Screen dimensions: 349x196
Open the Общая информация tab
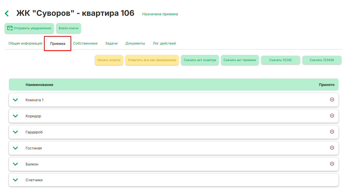point(25,43)
